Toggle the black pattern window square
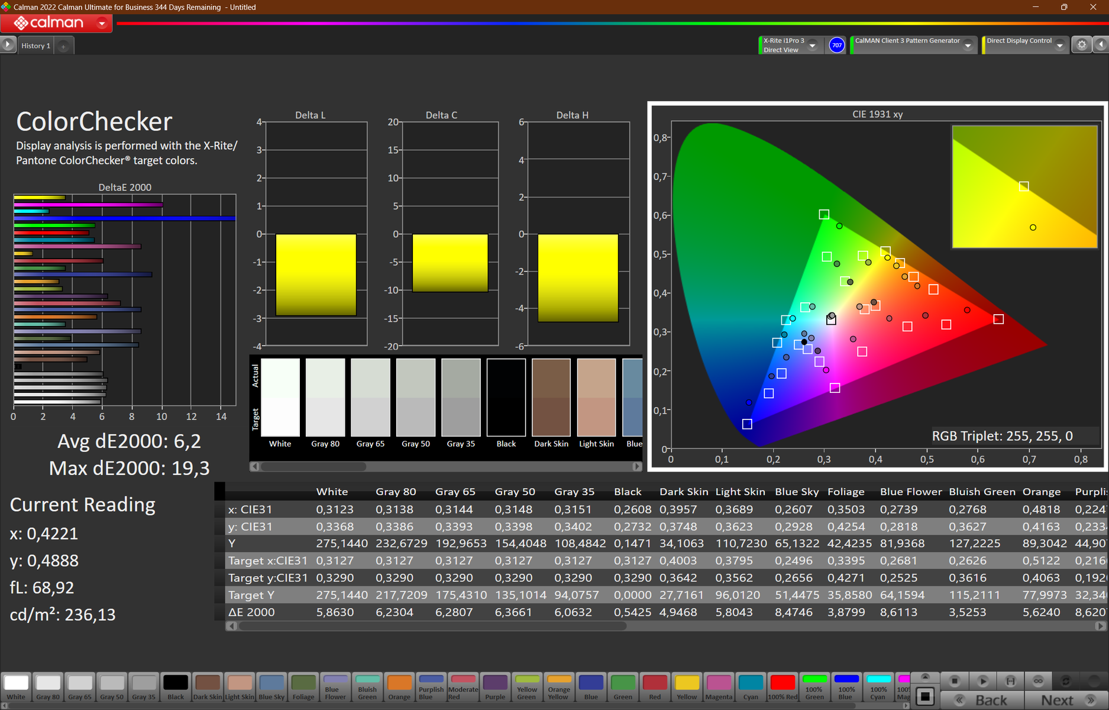The height and width of the screenshot is (710, 1109). pyautogui.click(x=926, y=696)
